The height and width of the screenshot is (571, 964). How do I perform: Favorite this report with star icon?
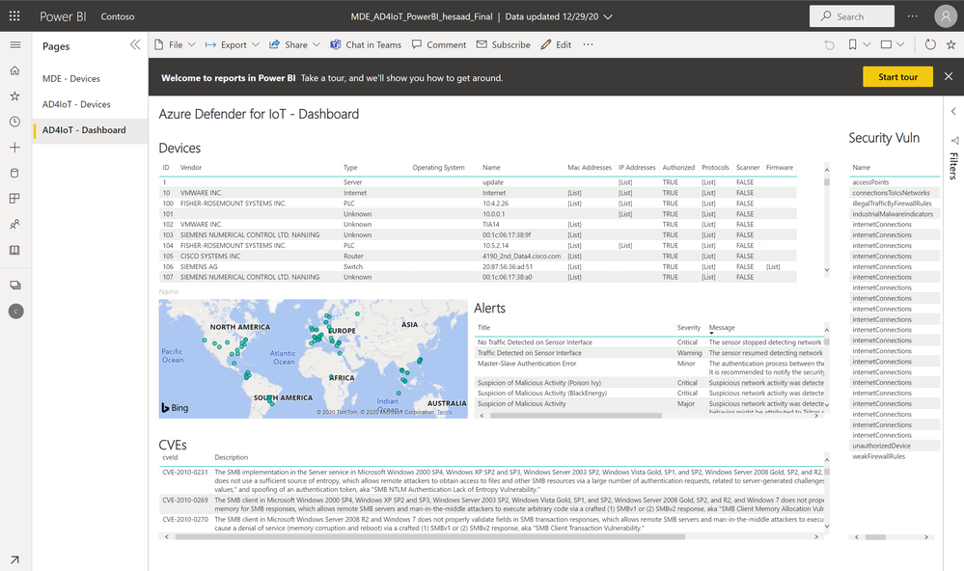pos(951,45)
